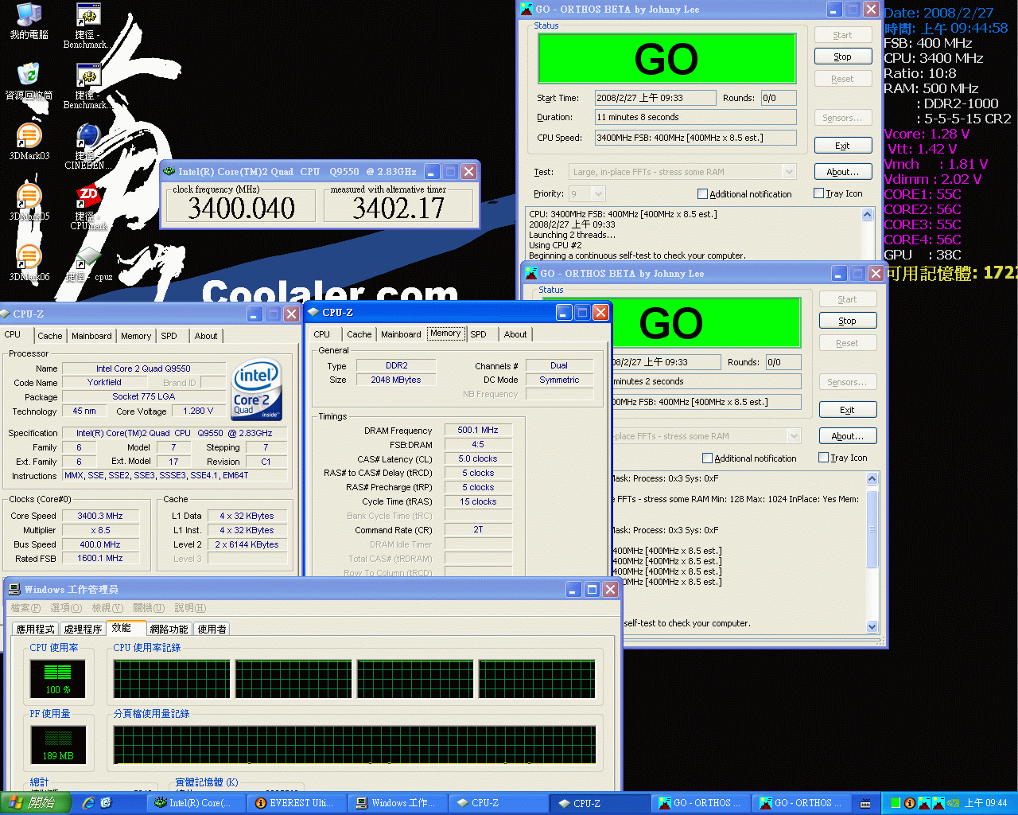1018x815 pixels.
Task: Click FSB:DRAM value 4:5
Action: point(478,444)
